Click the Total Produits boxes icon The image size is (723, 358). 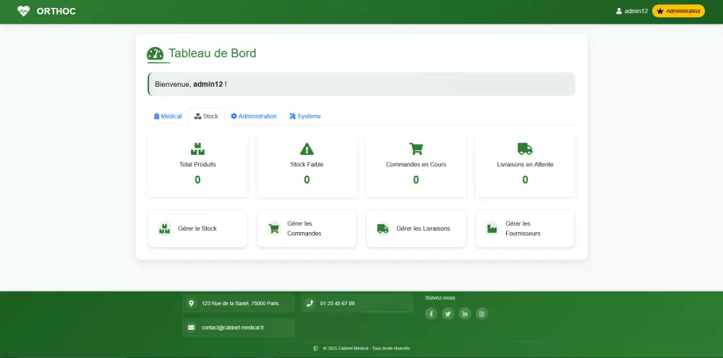(197, 148)
